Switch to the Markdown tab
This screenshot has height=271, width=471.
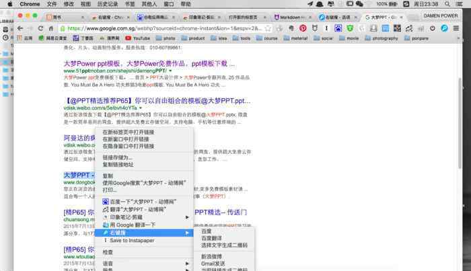click(293, 17)
